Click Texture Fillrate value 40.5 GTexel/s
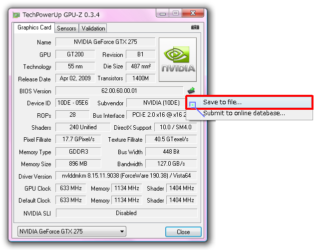The image size is (321, 250). point(171,139)
